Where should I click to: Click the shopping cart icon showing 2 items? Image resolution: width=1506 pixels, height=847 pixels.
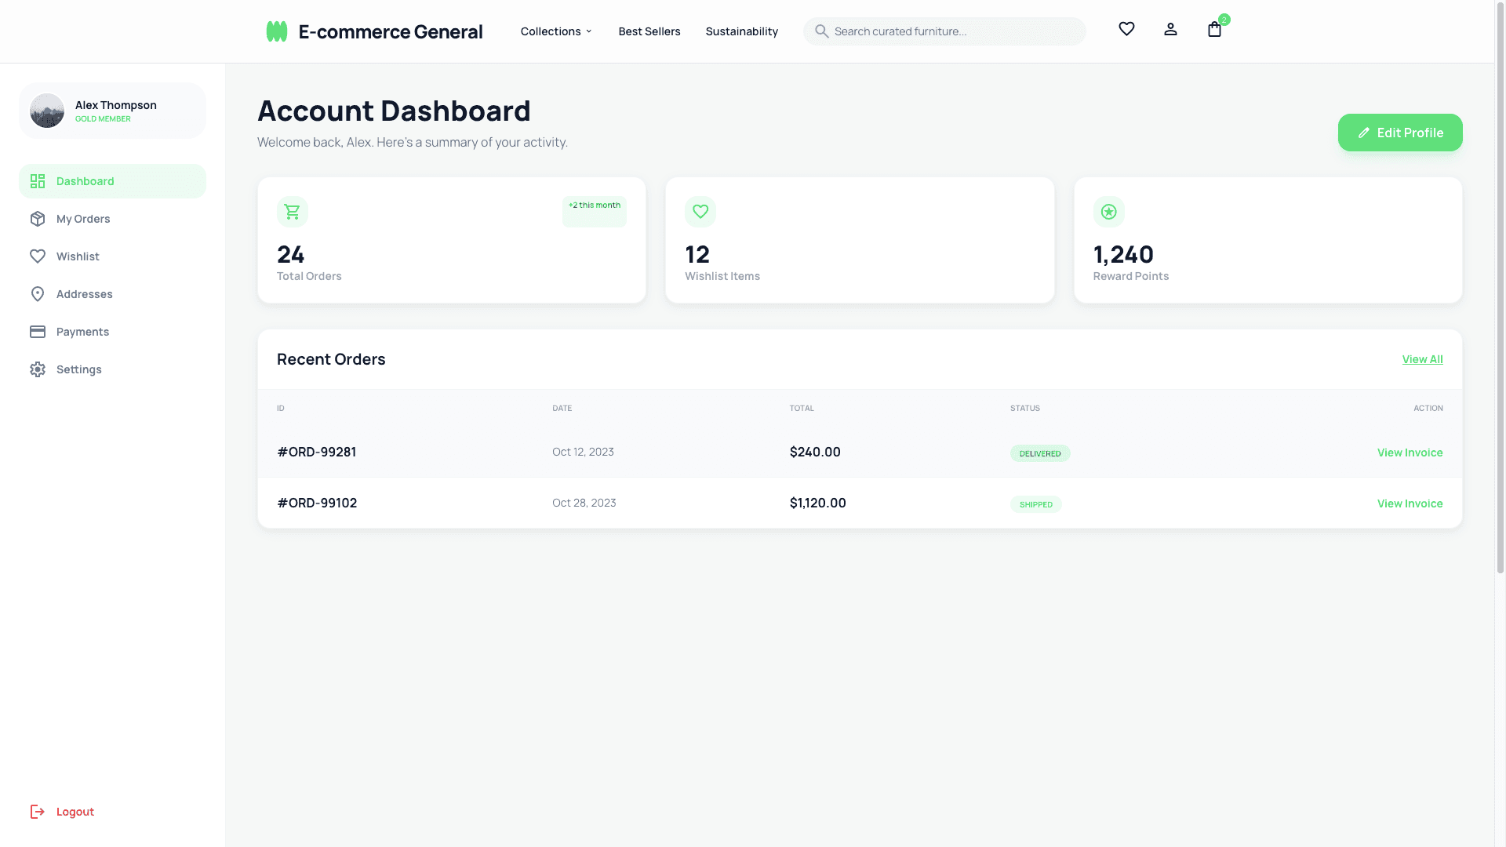tap(1214, 30)
